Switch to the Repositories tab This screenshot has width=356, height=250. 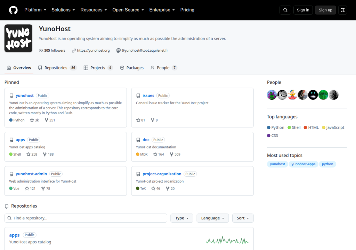pos(57,68)
